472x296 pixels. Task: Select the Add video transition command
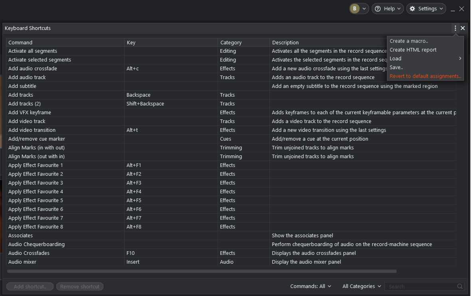pyautogui.click(x=32, y=130)
